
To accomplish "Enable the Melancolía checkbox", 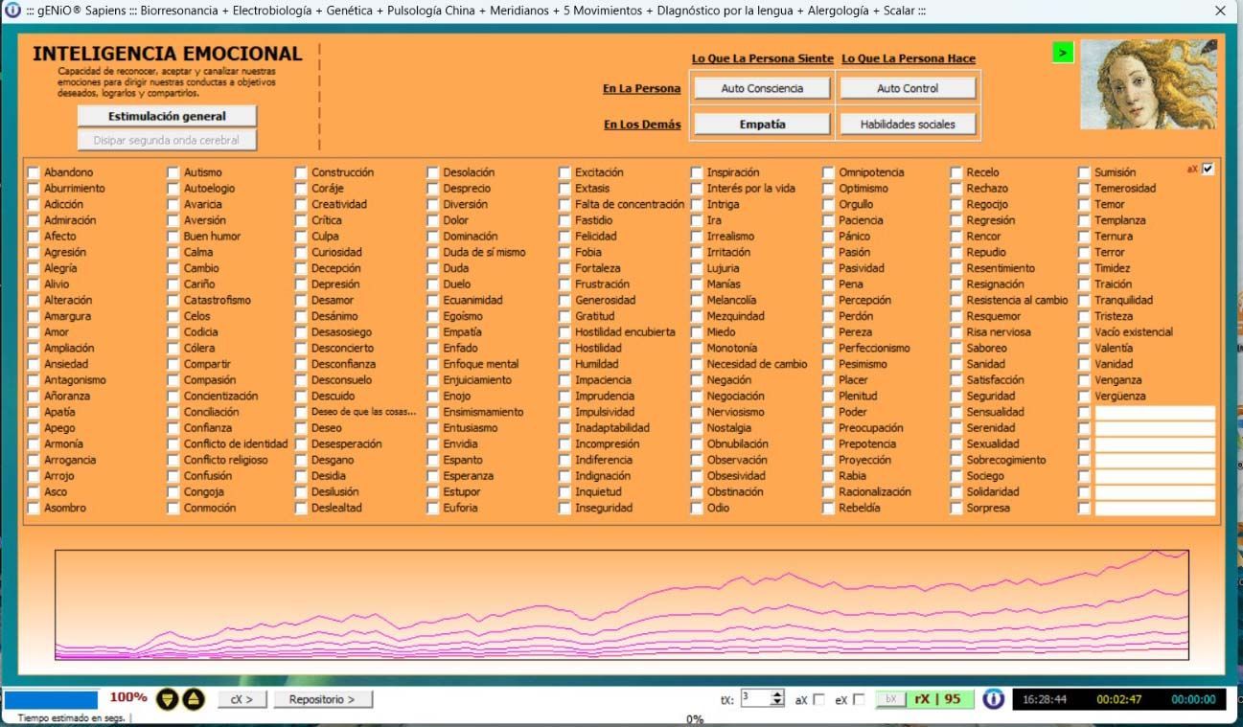I will (697, 301).
